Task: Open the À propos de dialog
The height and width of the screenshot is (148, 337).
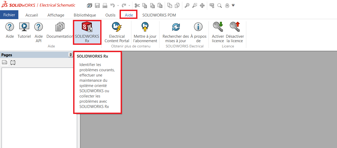Action: click(x=198, y=32)
